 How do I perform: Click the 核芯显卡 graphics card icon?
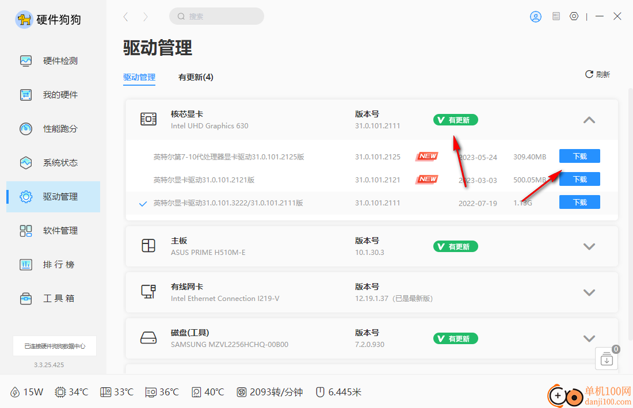pyautogui.click(x=148, y=119)
